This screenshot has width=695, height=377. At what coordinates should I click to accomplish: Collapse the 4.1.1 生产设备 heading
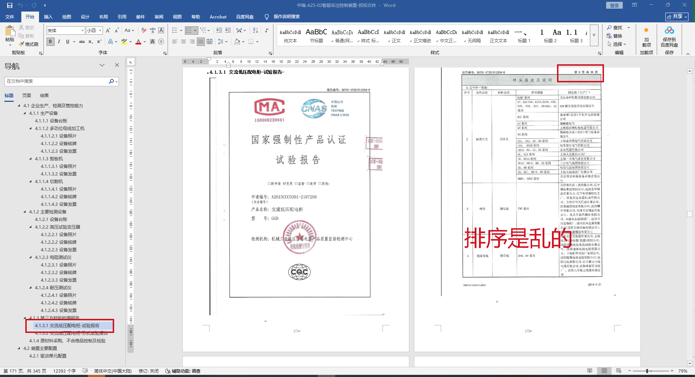(25, 113)
